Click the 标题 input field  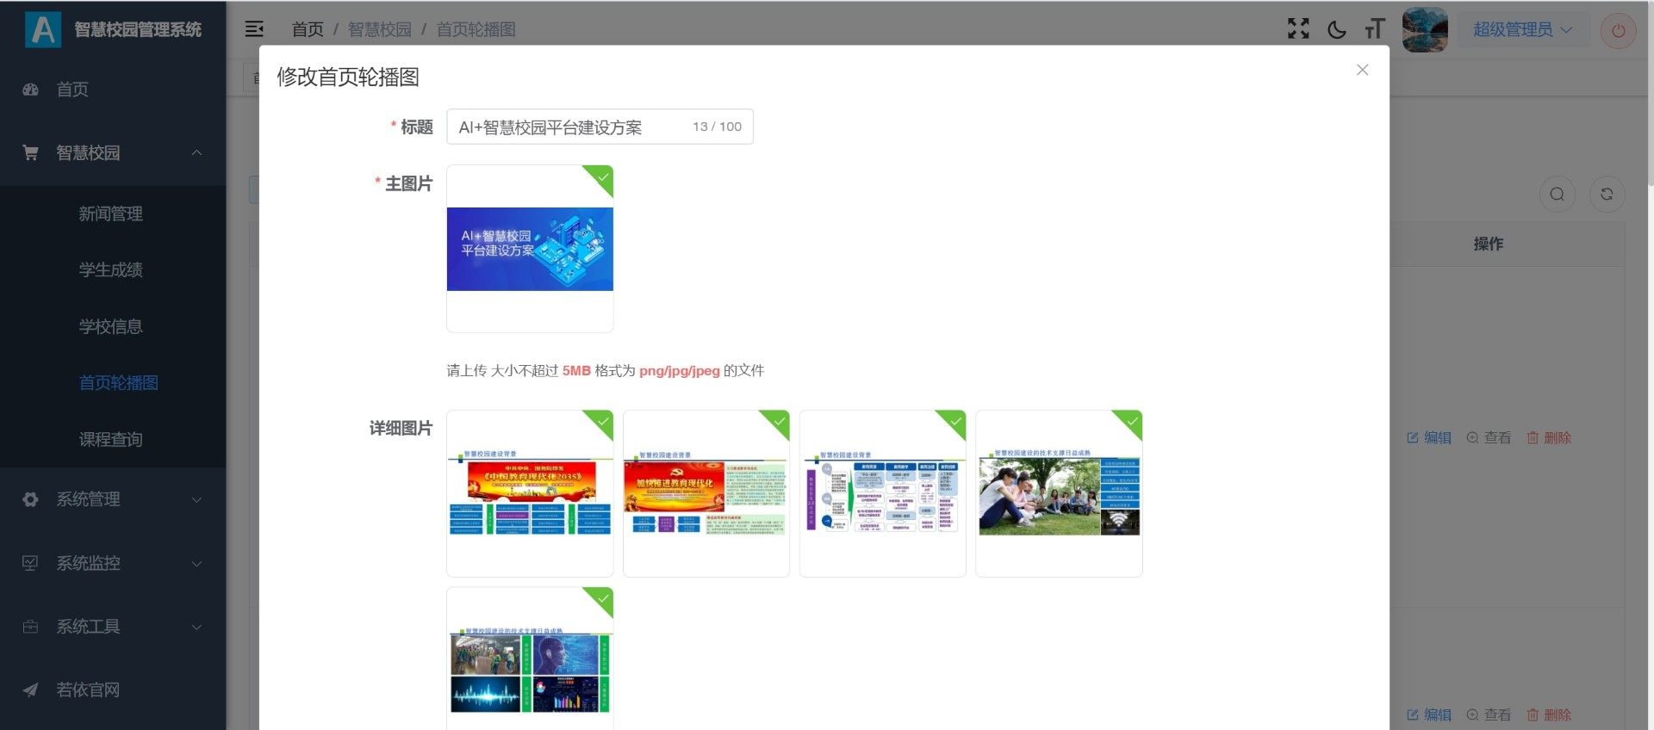tap(600, 127)
